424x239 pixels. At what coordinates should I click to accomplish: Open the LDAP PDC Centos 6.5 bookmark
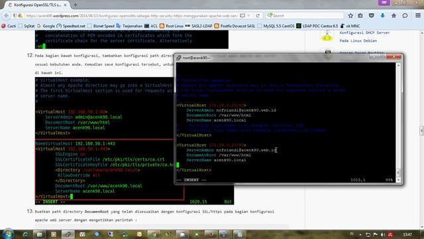click(317, 26)
